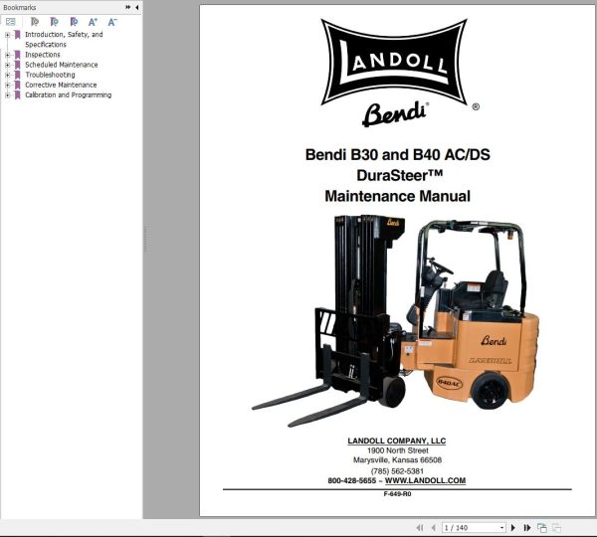The image size is (597, 537).
Task: Click the F-649-R0 document number
Action: [x=397, y=494]
